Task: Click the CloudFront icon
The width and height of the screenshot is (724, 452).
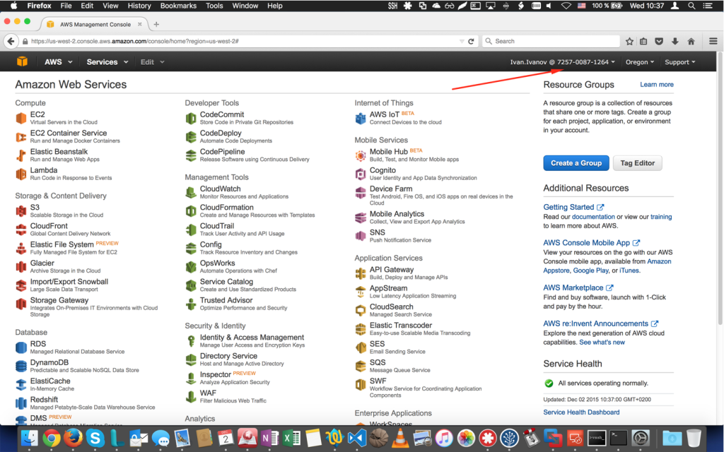Action: (21, 230)
